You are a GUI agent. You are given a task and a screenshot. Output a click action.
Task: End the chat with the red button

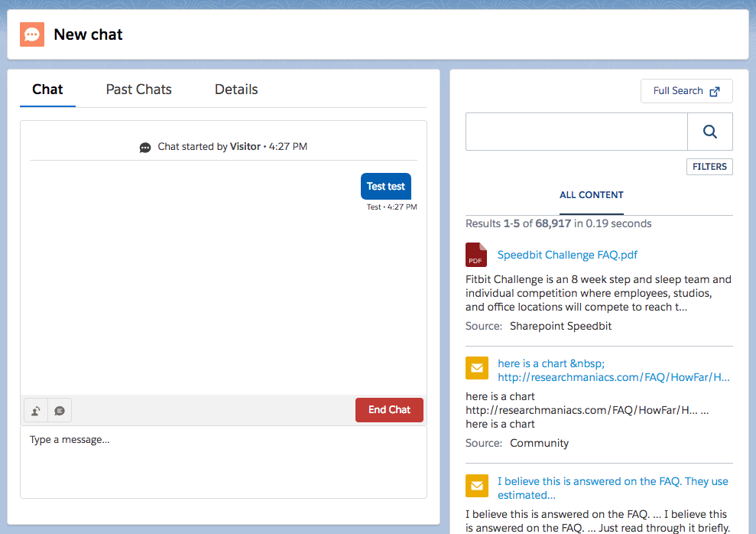coord(389,410)
